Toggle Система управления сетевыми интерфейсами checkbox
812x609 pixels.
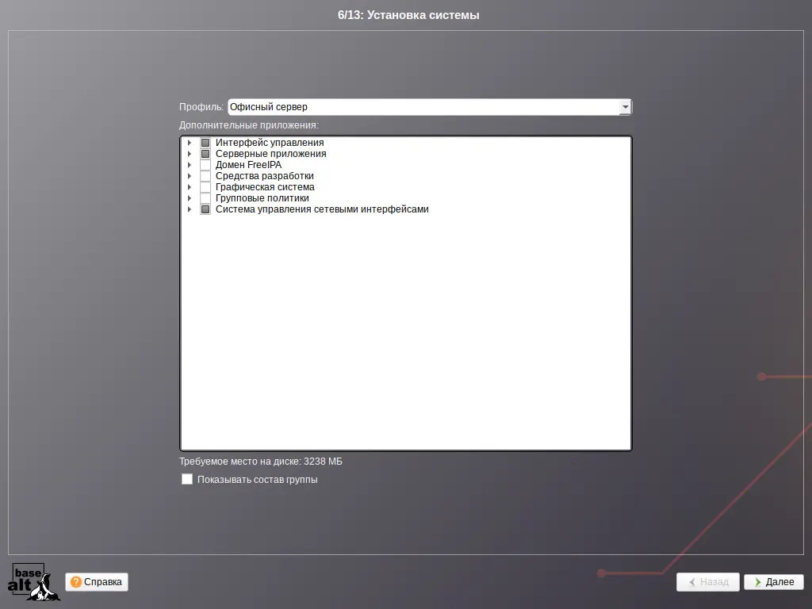coord(205,209)
